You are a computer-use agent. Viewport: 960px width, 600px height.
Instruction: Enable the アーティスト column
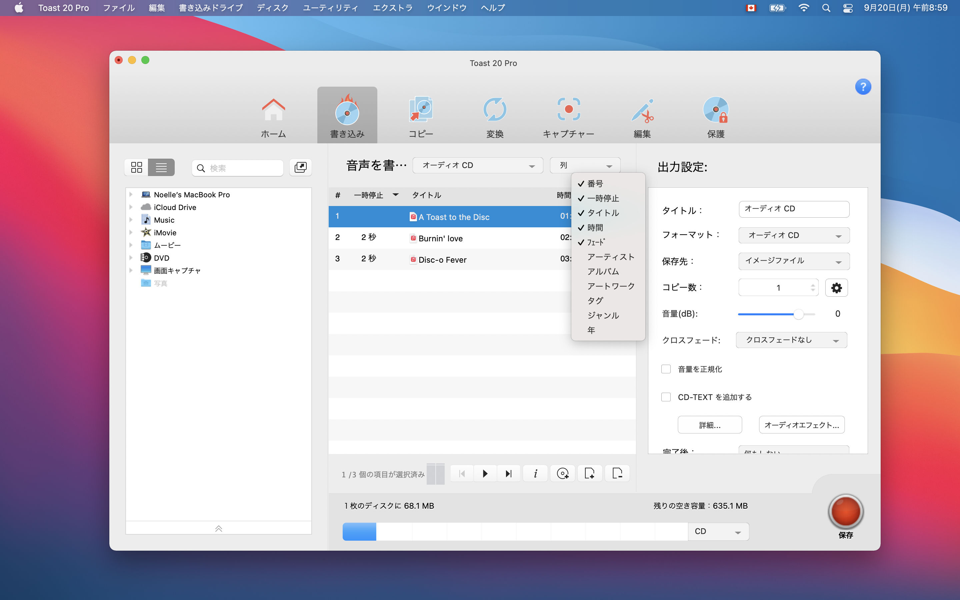click(608, 257)
